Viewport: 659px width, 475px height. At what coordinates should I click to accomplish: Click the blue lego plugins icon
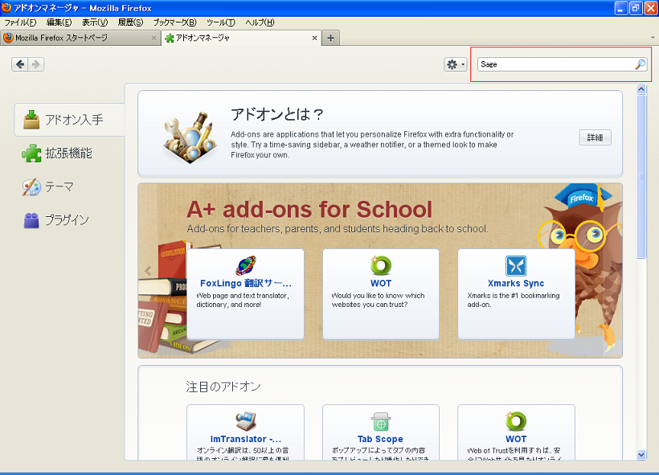click(31, 220)
